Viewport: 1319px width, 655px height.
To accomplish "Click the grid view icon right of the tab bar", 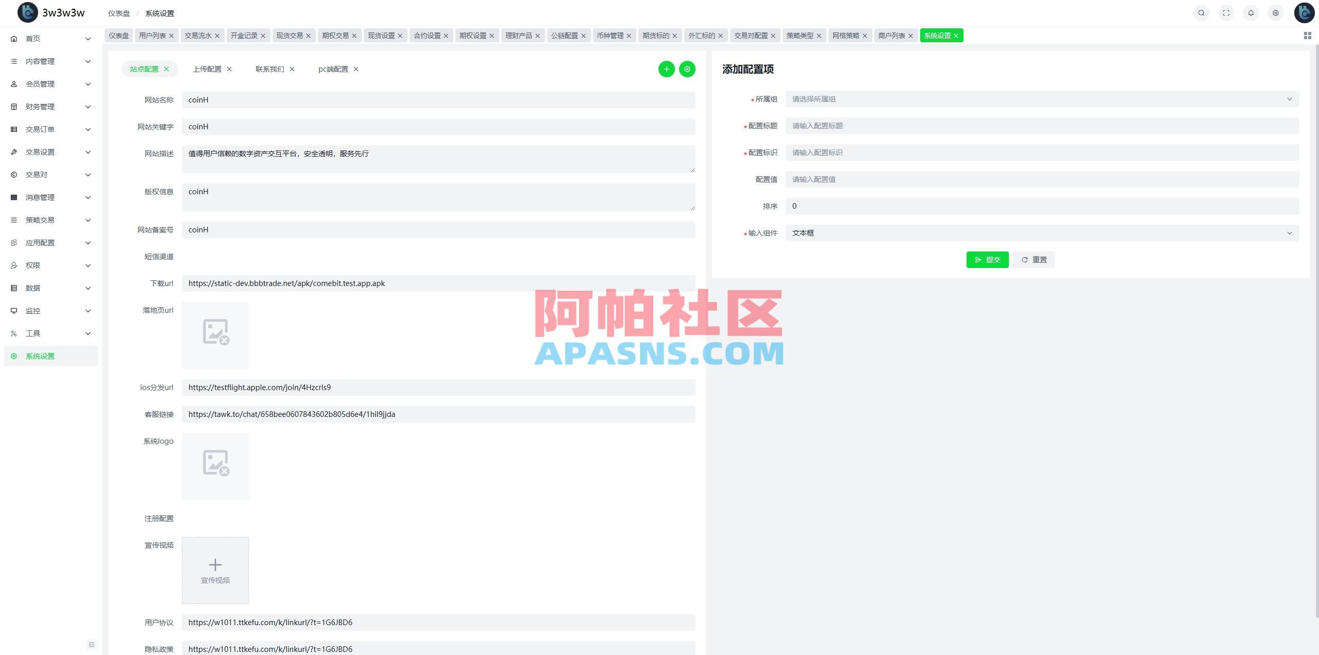I will 1307,35.
